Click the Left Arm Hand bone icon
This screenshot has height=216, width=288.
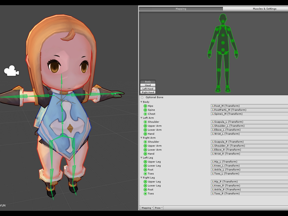click(x=145, y=134)
